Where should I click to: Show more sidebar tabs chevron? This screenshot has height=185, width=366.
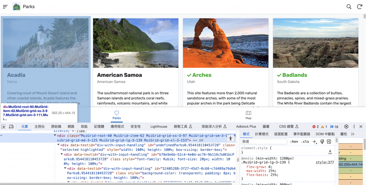coord(353,134)
